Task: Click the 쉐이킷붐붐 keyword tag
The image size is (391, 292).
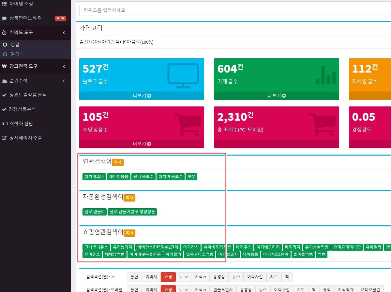Action: click(x=118, y=176)
